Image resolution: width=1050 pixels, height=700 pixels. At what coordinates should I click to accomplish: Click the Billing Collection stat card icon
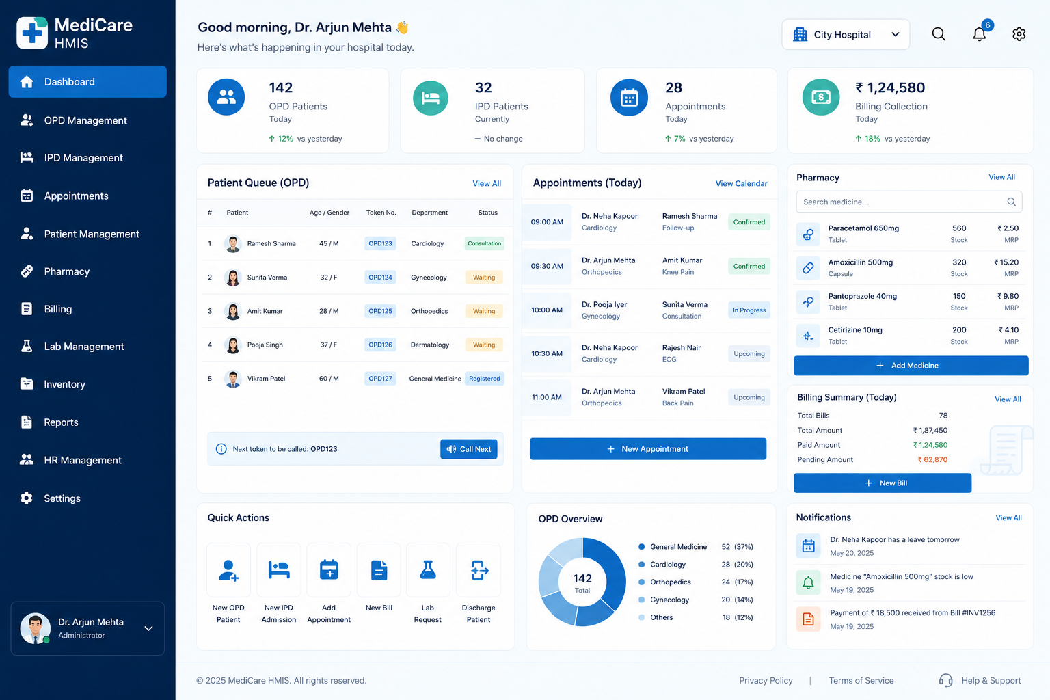coord(820,98)
